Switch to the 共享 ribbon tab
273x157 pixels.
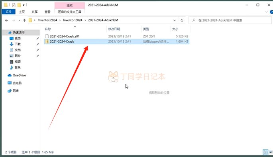(34, 12)
